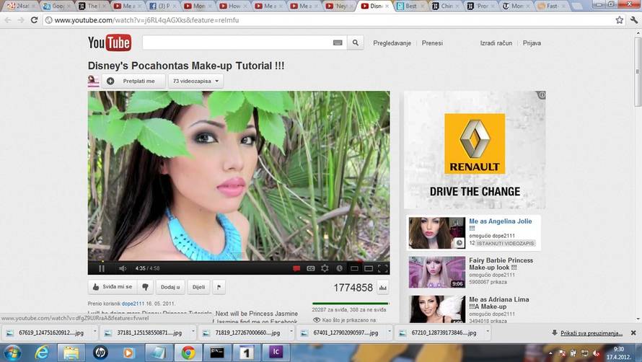This screenshot has height=362, width=642.
Task: Open uploader link 'dope2111' below the video
Action: point(133,304)
